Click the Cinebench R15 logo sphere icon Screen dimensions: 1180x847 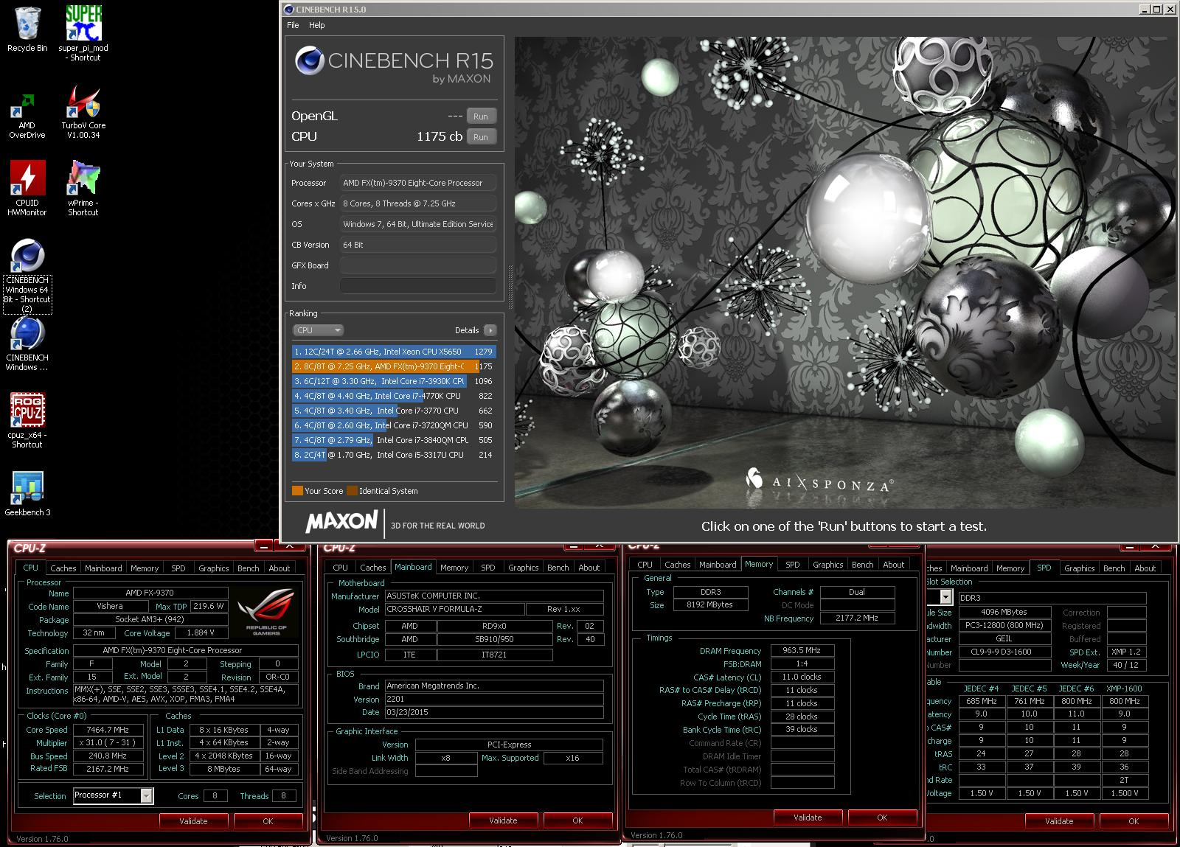(309, 60)
